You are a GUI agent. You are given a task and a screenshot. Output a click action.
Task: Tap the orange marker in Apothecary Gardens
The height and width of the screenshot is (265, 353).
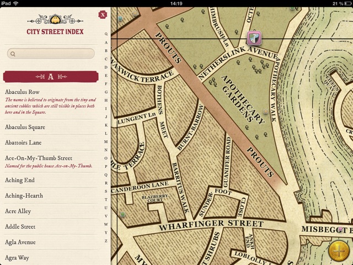[266, 112]
